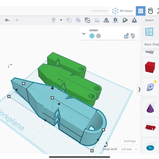Toggle the show all lightbulb icon
The image size is (159, 159).
pyautogui.click(x=53, y=20)
